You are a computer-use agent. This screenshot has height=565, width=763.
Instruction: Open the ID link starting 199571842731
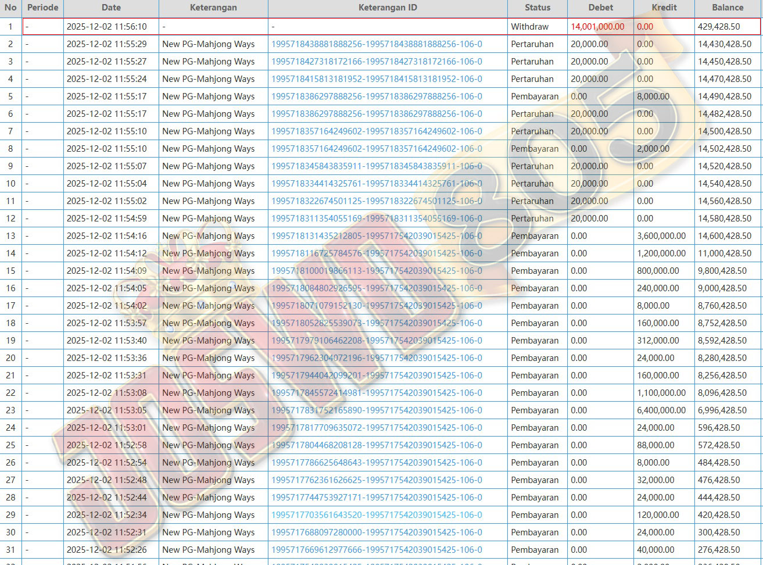(377, 62)
